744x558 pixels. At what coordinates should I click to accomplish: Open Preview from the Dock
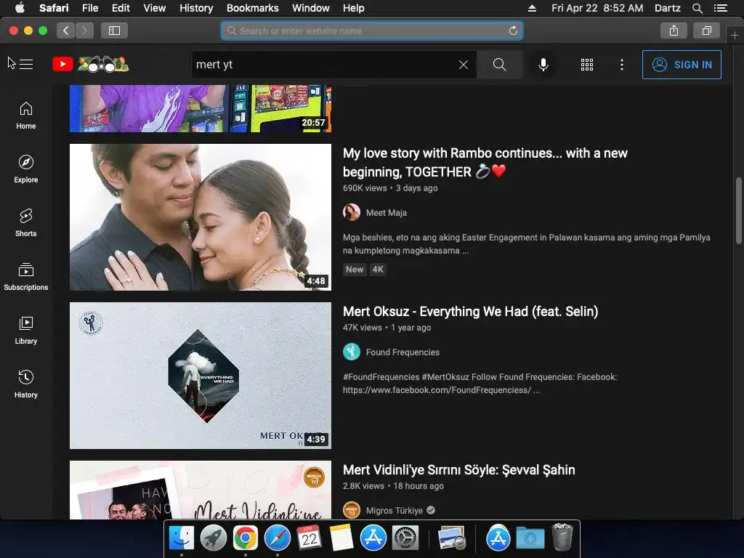pos(452,538)
